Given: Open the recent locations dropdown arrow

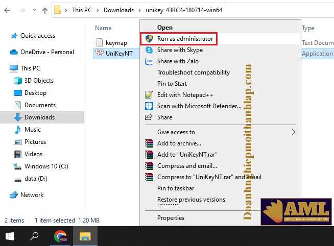Looking at the screenshot, I should click(x=34, y=10).
